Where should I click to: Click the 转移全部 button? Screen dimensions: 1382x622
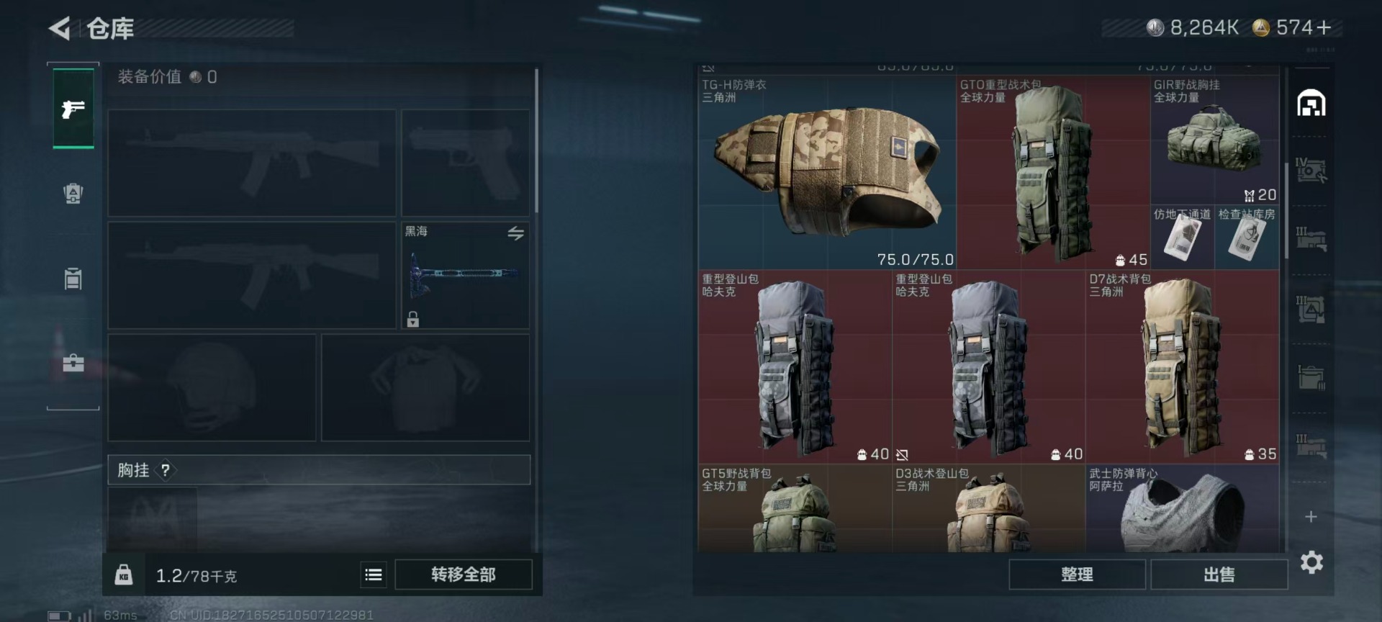(464, 574)
